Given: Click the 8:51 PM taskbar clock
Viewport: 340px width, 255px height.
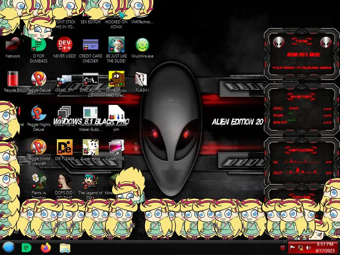Looking at the screenshot, I should click(x=325, y=247).
